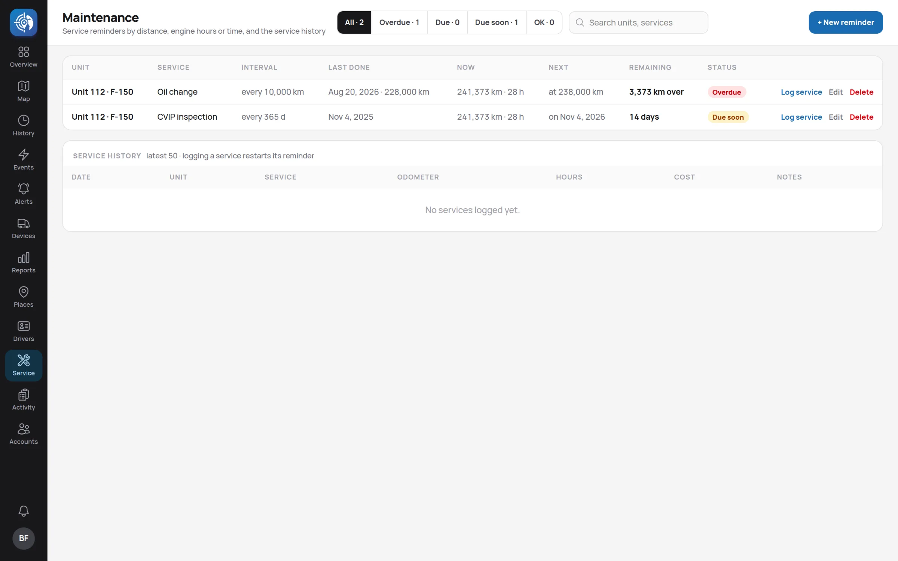Focus the Search units, services field

[638, 22]
